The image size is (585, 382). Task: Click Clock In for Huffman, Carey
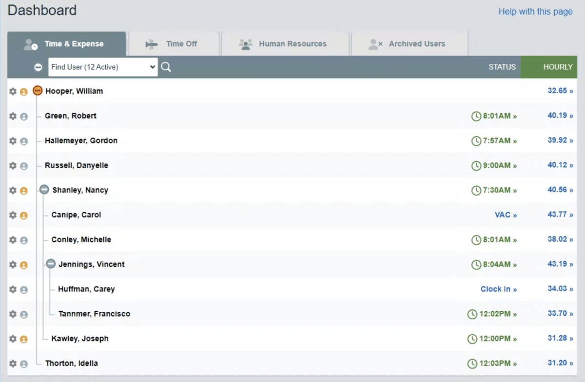pos(498,289)
